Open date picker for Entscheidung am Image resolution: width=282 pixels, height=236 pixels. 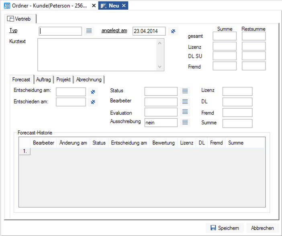click(93, 92)
